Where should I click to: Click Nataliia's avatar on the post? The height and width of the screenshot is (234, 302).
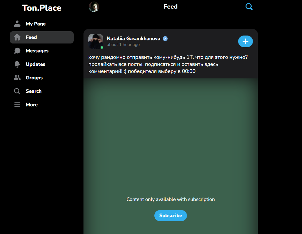[x=95, y=41]
